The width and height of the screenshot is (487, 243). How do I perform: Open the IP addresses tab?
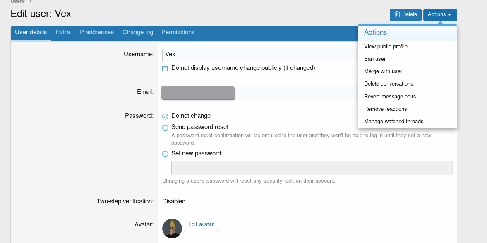[x=96, y=32]
